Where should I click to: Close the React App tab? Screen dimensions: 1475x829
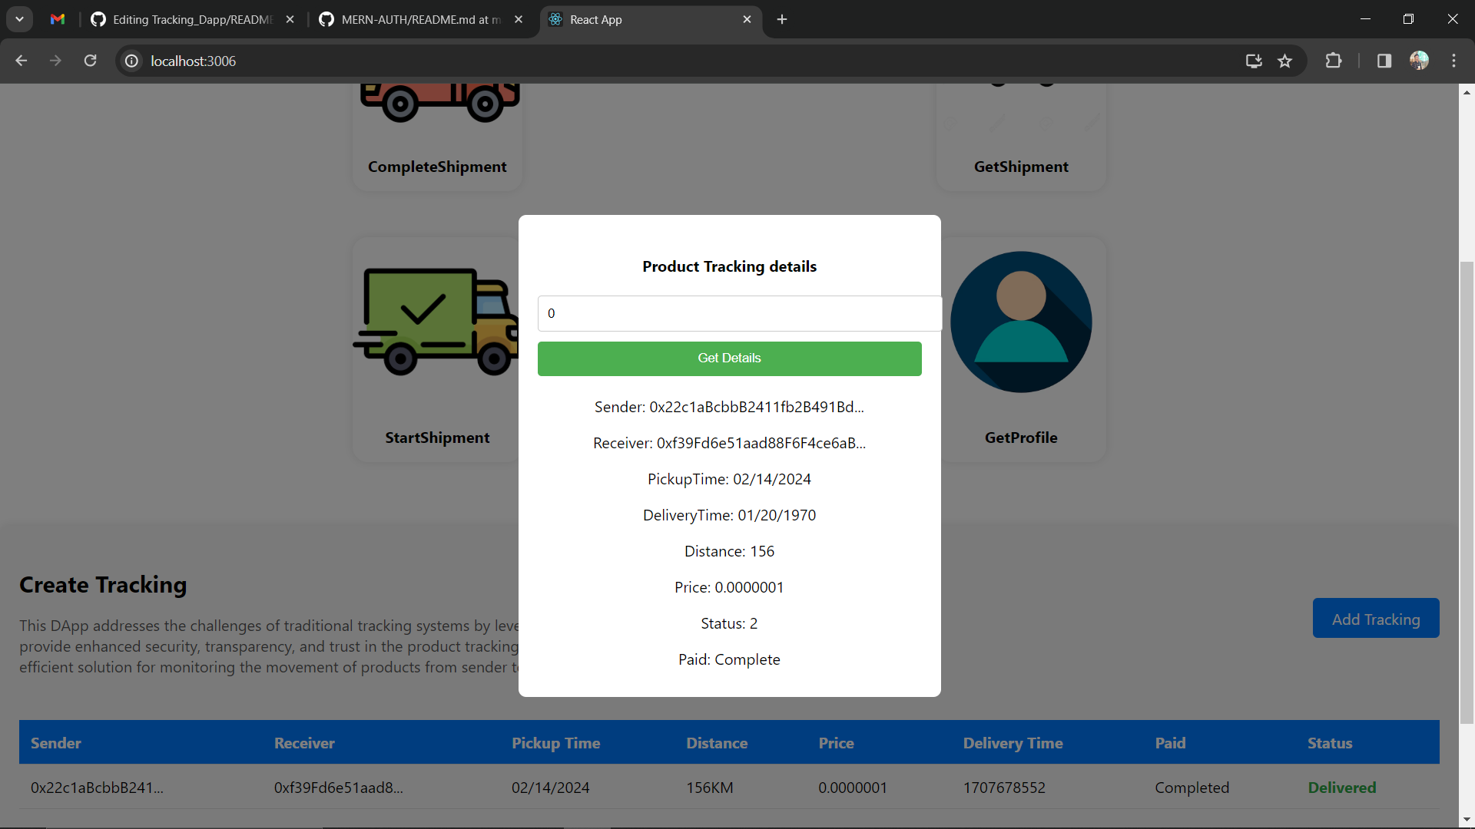tap(747, 19)
